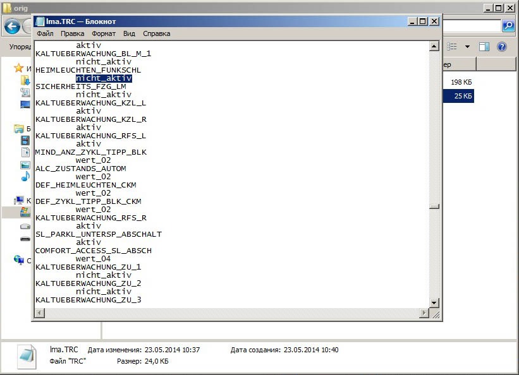Click the HEIMLEUCHTEN_FUNKSCHL line
Image resolution: width=519 pixels, height=375 pixels.
click(x=88, y=70)
